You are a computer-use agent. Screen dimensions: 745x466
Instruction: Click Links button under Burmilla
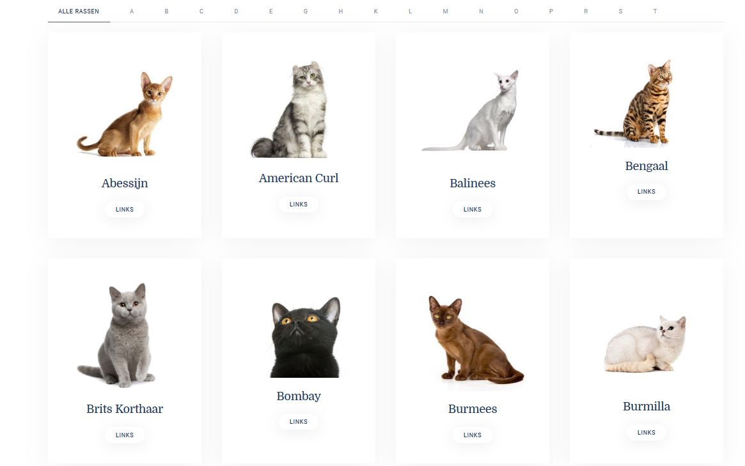click(646, 433)
